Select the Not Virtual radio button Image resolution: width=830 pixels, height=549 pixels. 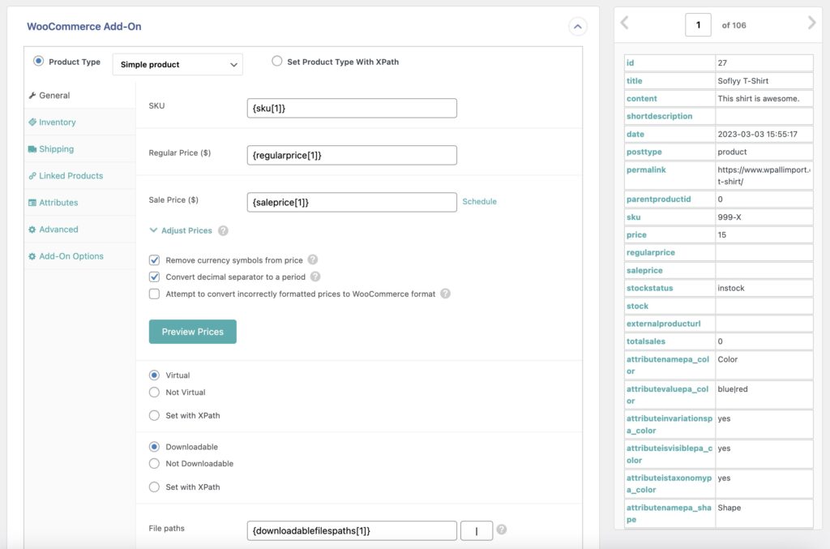(154, 392)
